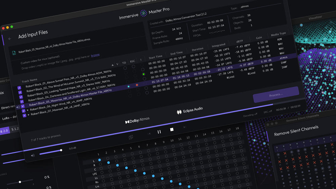
Task: Skip to next track
Action: [185, 127]
